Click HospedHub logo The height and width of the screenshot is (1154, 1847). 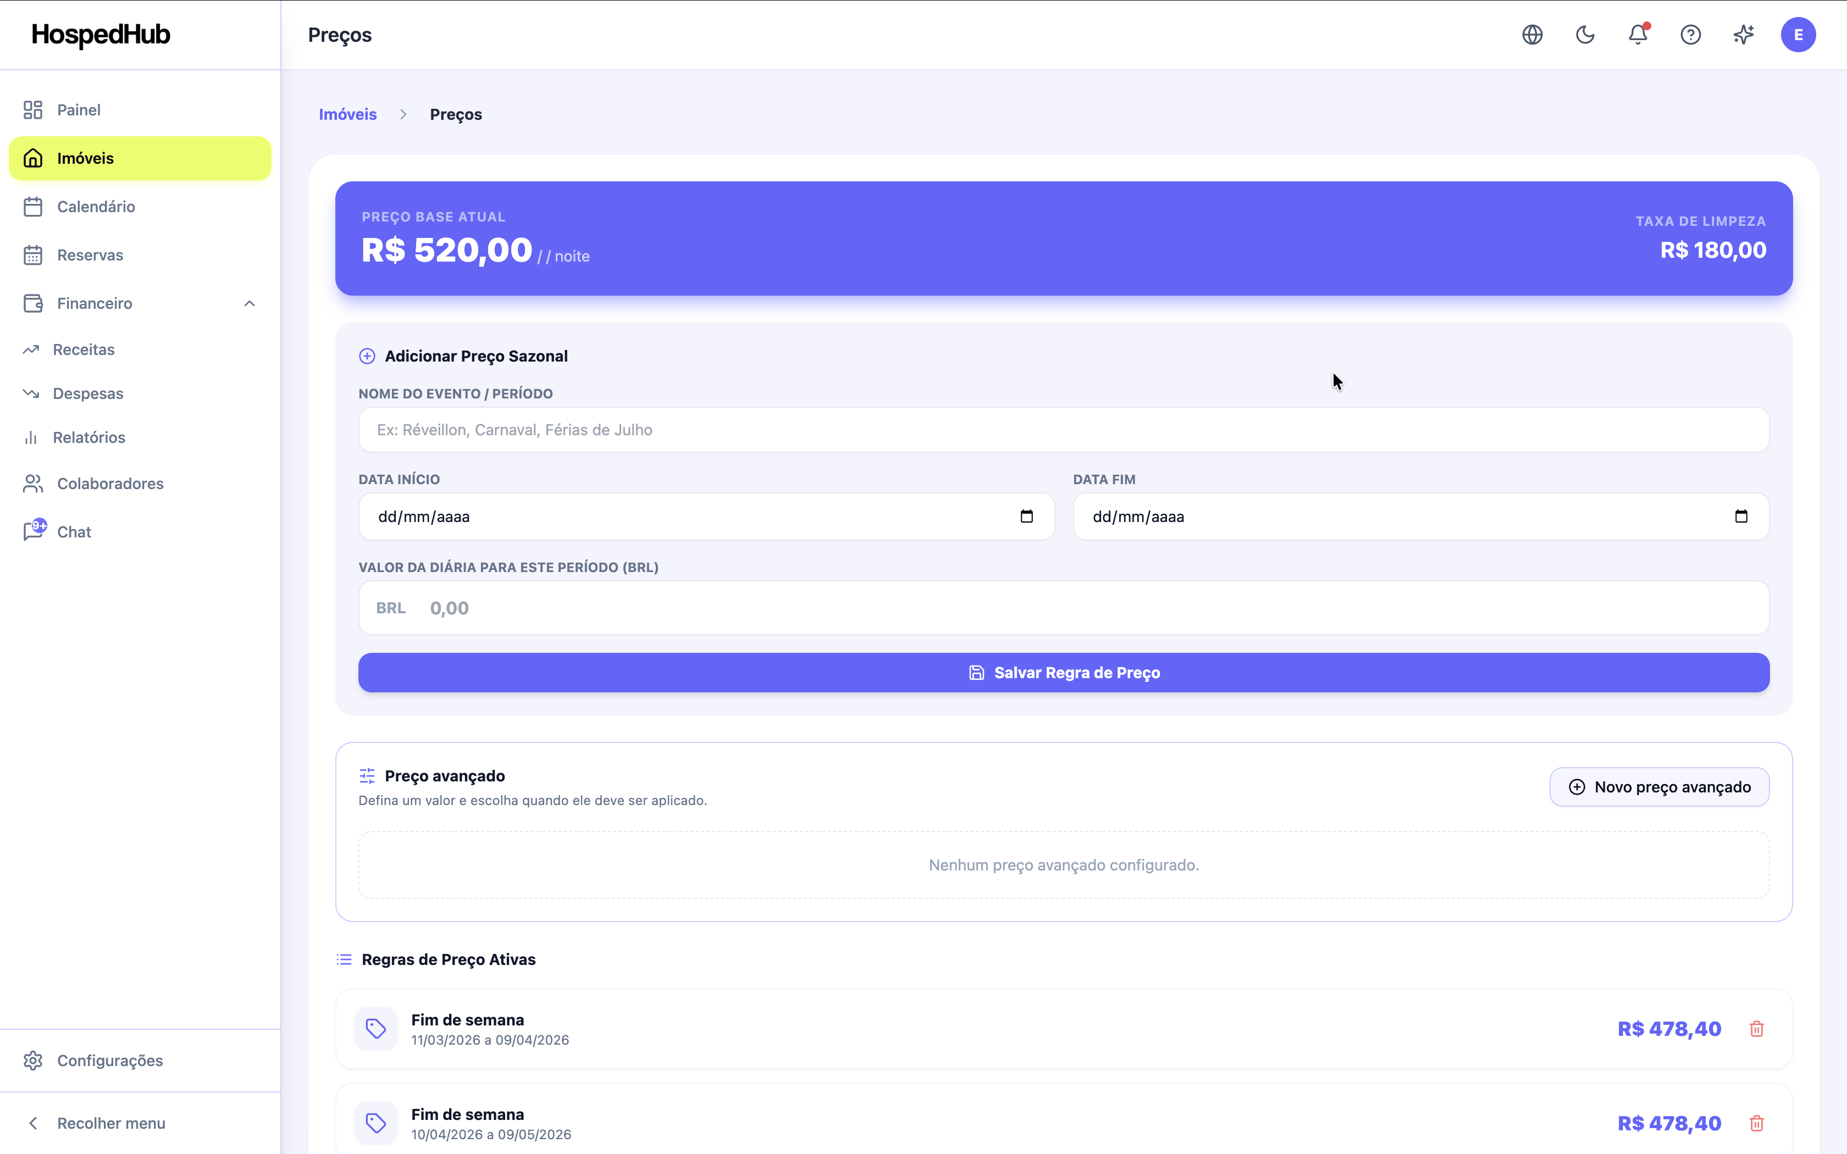pyautogui.click(x=101, y=34)
